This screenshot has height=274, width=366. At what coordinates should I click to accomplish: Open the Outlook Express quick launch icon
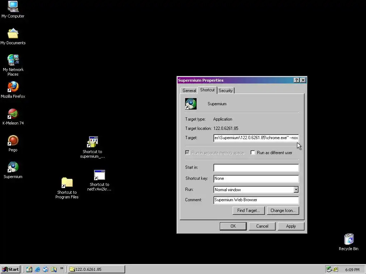45,269
